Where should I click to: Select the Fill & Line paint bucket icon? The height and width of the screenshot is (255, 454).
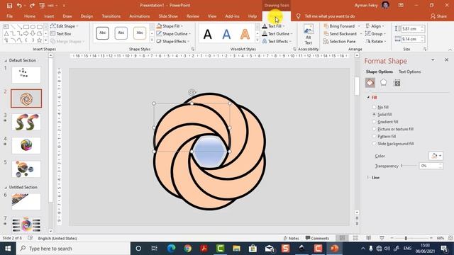click(370, 83)
